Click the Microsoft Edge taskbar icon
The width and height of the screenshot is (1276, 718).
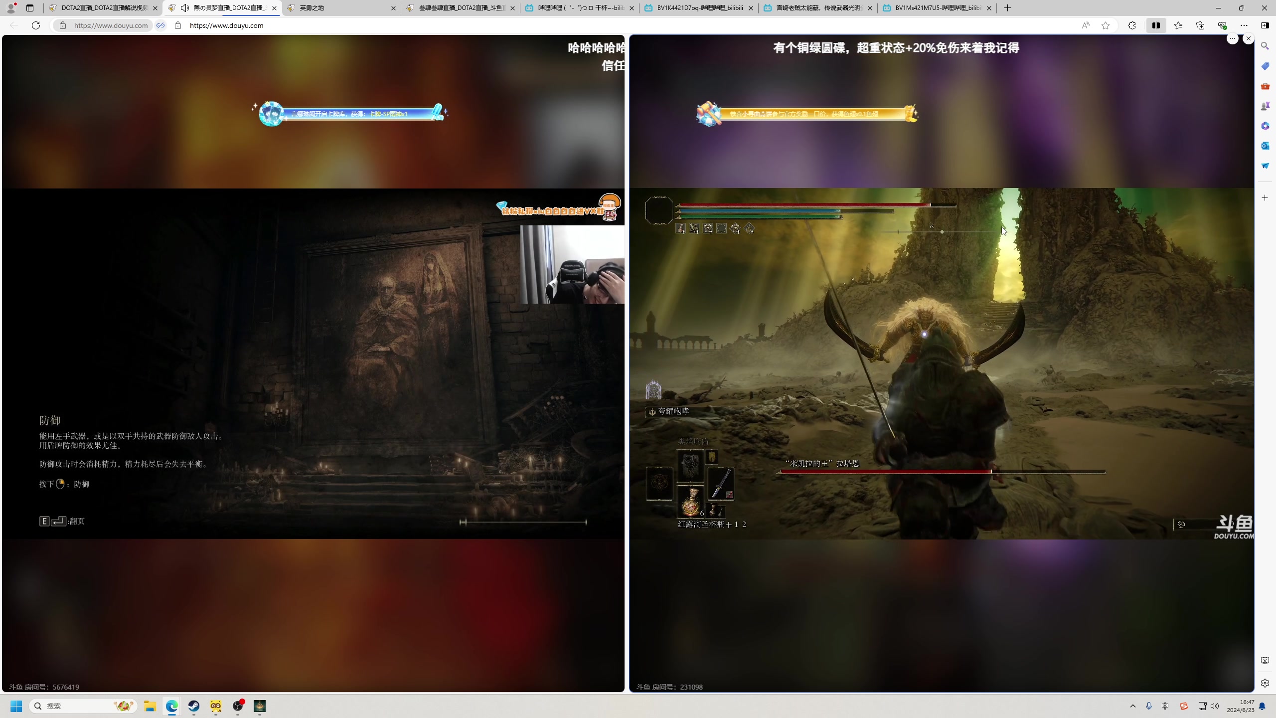tap(172, 706)
